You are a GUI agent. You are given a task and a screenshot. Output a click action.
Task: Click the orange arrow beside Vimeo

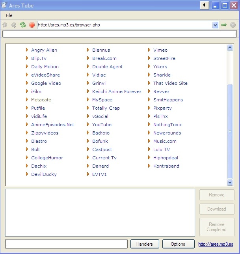point(149,50)
